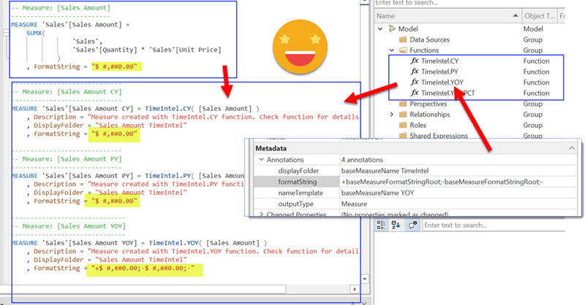585x305 pixels.
Task: Collapse the Metadata section chevron
Action: (571, 148)
